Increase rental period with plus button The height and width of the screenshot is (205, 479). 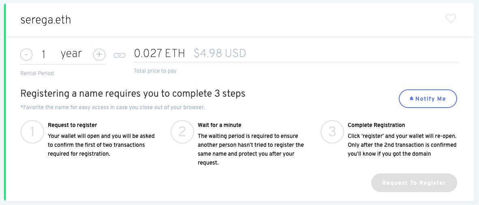click(x=99, y=55)
